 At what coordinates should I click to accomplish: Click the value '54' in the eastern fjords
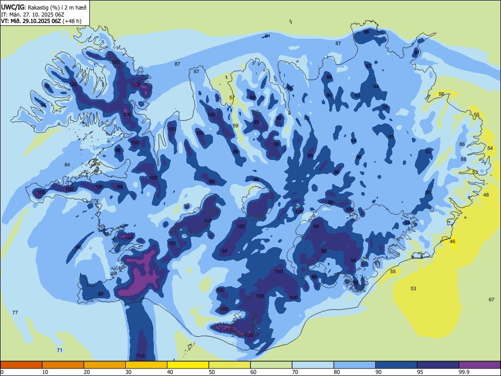click(490, 148)
